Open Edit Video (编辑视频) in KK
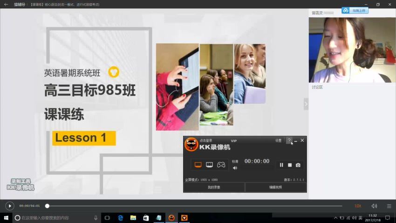The image size is (396, 223). pyautogui.click(x=275, y=188)
